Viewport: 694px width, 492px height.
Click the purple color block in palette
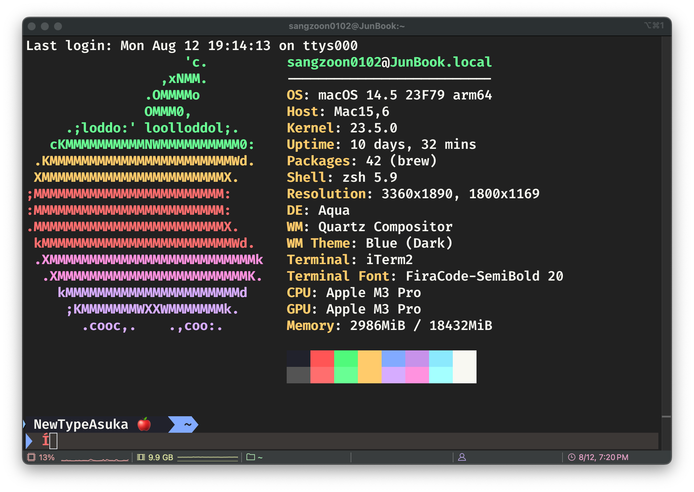pyautogui.click(x=417, y=359)
